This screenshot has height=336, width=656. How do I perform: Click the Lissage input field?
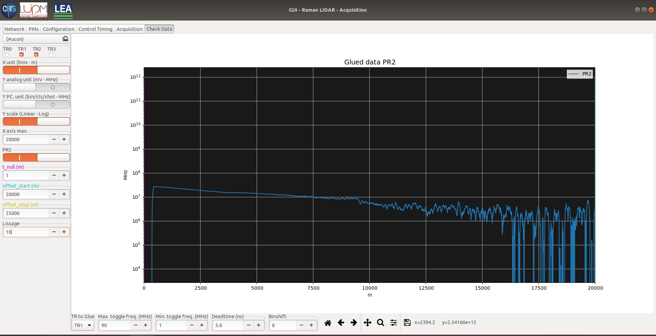(26, 232)
